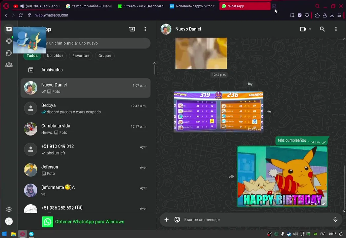Open File Explorer from taskbar
This screenshot has height=238, width=346.
coord(14,234)
